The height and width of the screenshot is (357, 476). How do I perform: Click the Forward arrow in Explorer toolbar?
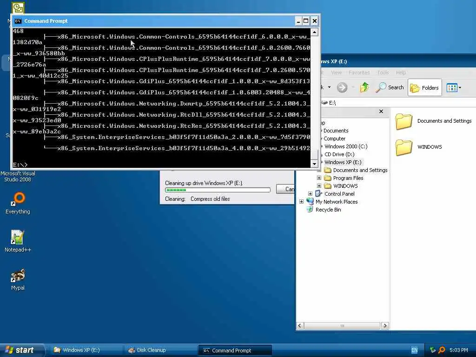[342, 87]
